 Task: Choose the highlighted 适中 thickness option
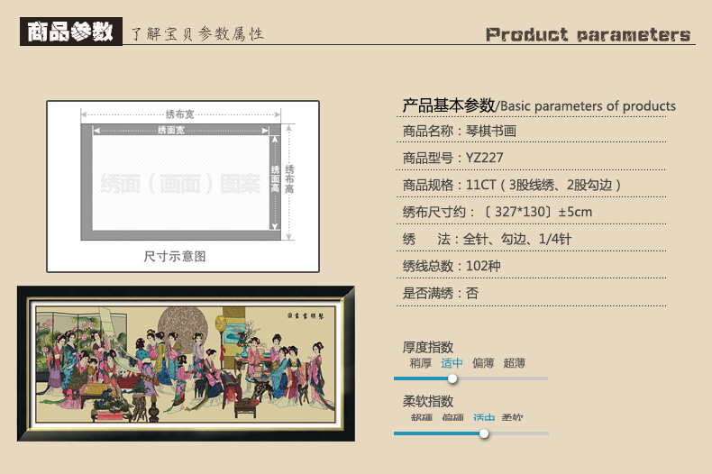click(452, 363)
